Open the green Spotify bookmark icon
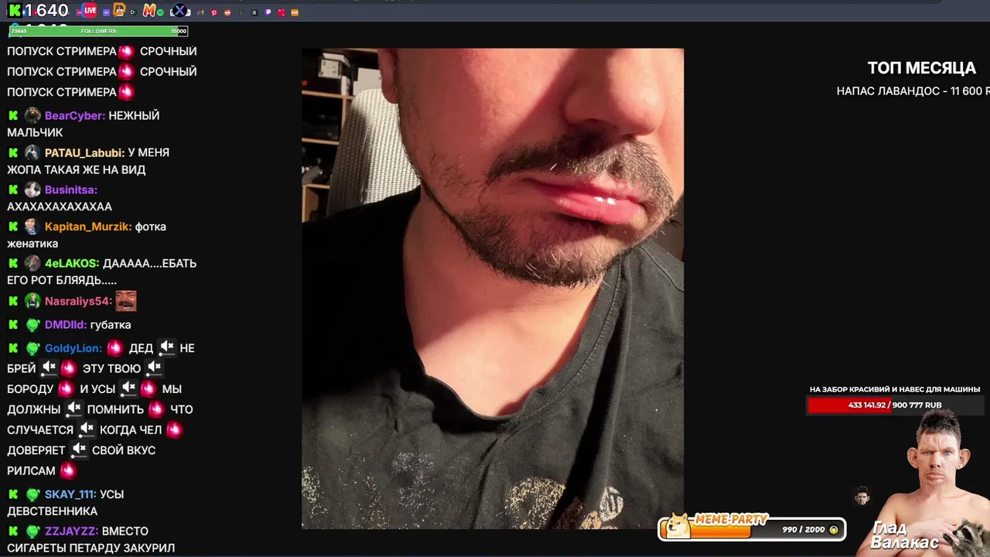990x557 pixels. coord(160,12)
